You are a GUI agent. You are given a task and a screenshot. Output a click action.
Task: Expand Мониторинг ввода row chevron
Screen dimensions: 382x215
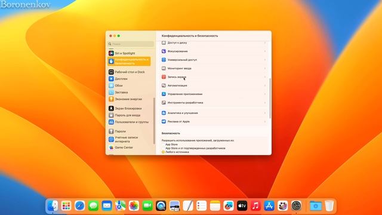265,69
